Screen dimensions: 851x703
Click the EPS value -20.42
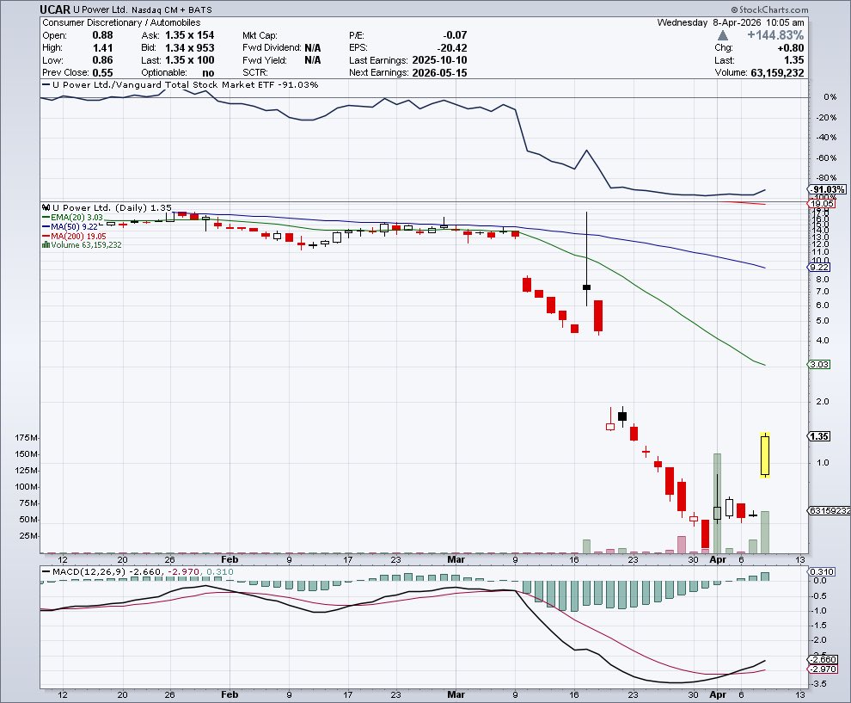pos(451,48)
